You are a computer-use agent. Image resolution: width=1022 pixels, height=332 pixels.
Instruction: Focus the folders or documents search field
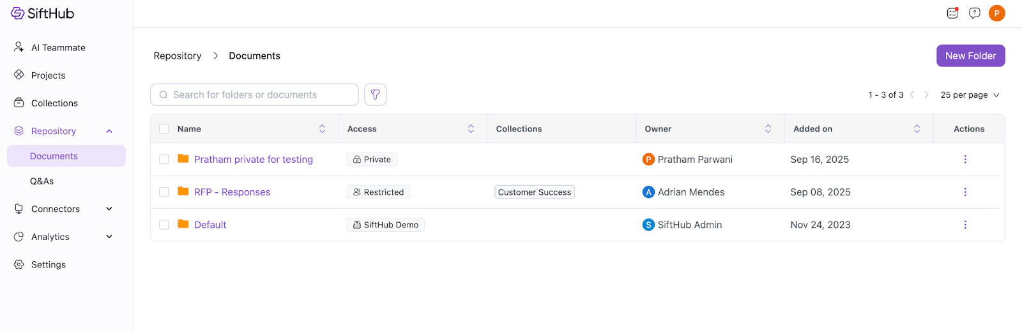coord(254,94)
